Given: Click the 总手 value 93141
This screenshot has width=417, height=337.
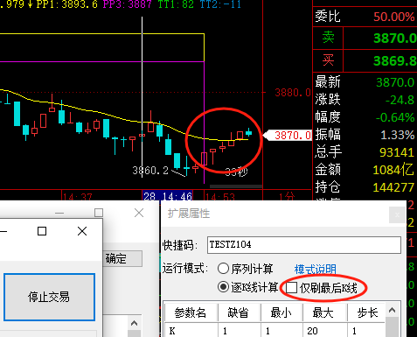Looking at the screenshot, I should (x=397, y=152).
